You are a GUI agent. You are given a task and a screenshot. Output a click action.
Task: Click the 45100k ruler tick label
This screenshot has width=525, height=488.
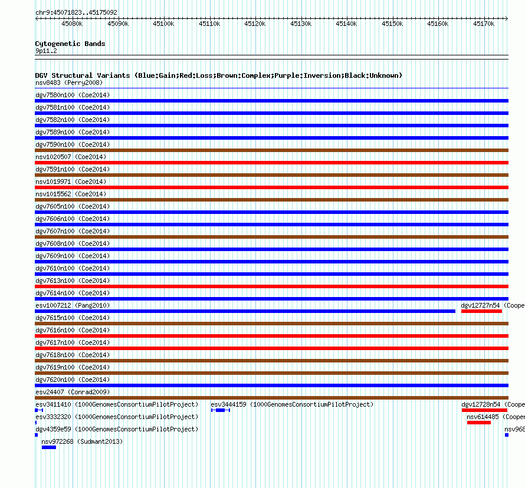click(x=163, y=24)
